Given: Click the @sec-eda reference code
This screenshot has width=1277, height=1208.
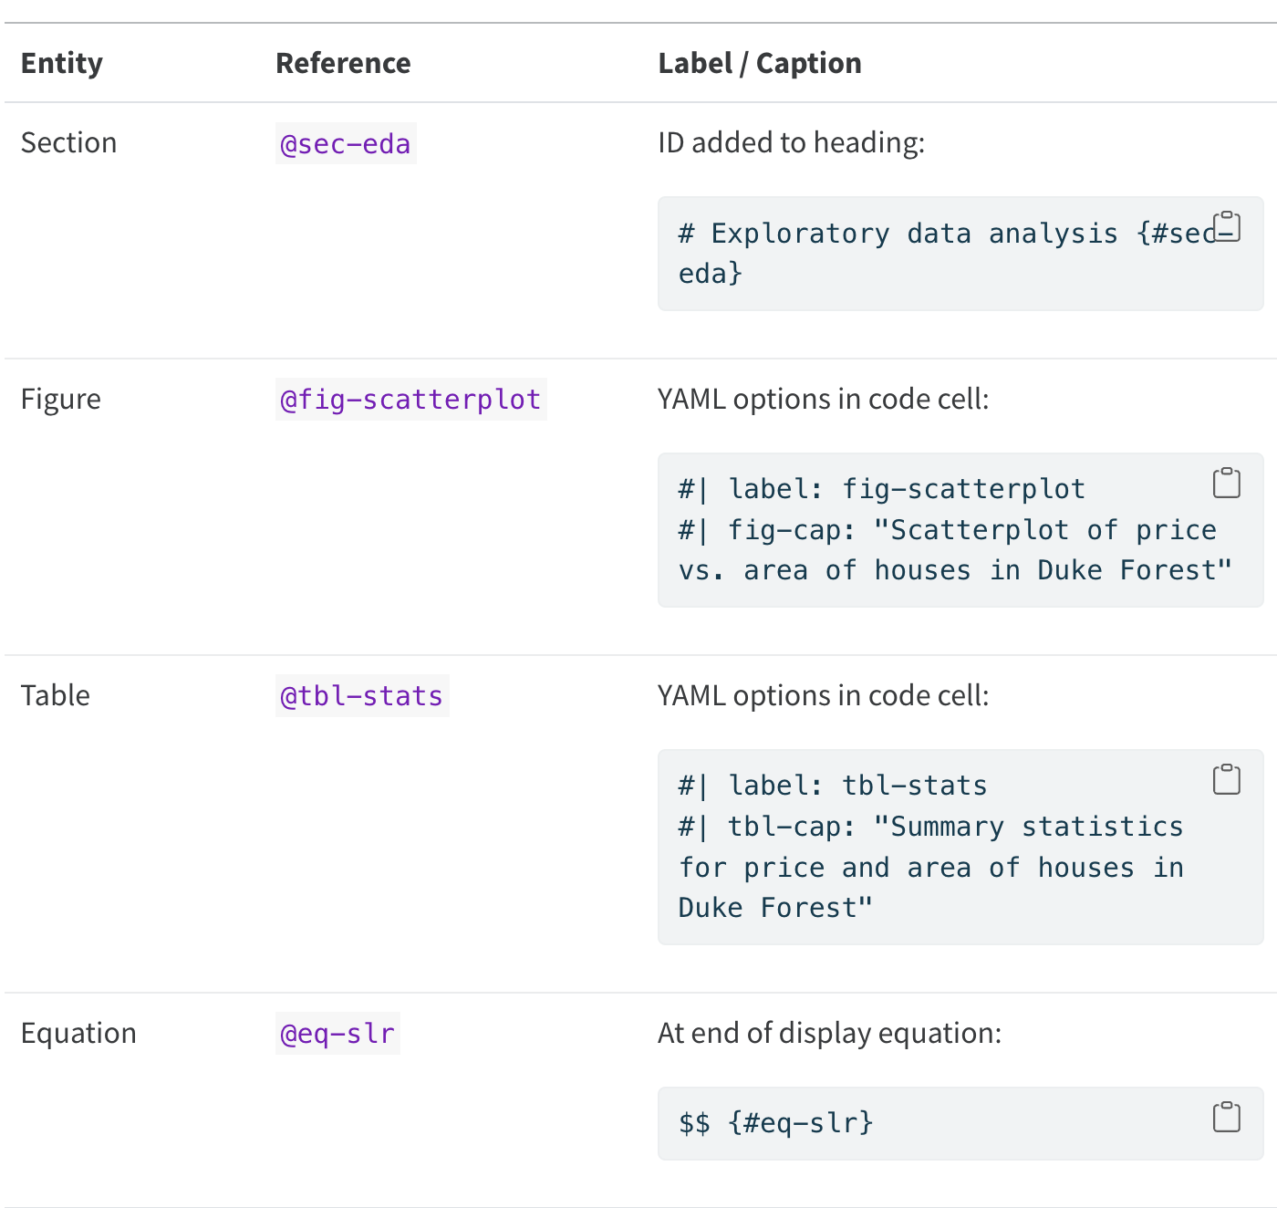Looking at the screenshot, I should pos(346,144).
